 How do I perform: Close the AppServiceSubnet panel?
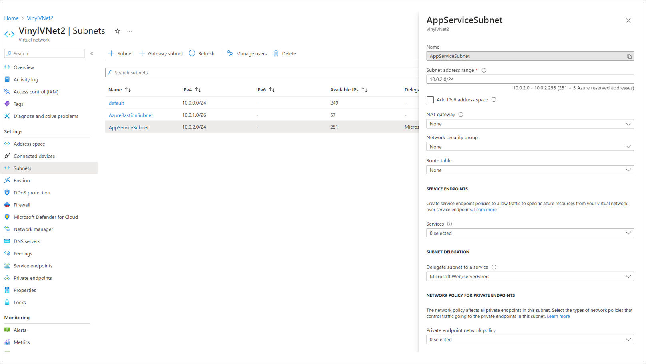coord(628,20)
